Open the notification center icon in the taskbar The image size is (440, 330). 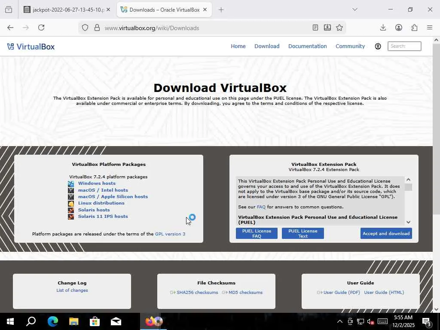pos(427,322)
